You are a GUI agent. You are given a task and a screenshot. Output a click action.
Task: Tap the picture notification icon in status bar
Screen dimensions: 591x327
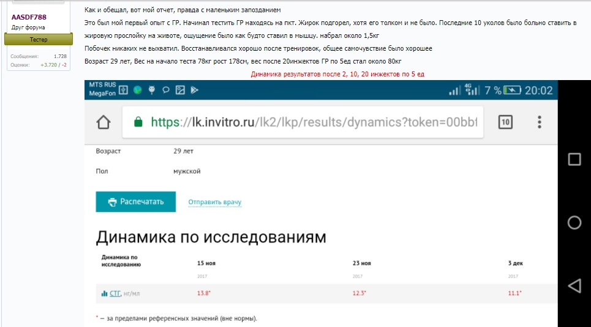(180, 90)
